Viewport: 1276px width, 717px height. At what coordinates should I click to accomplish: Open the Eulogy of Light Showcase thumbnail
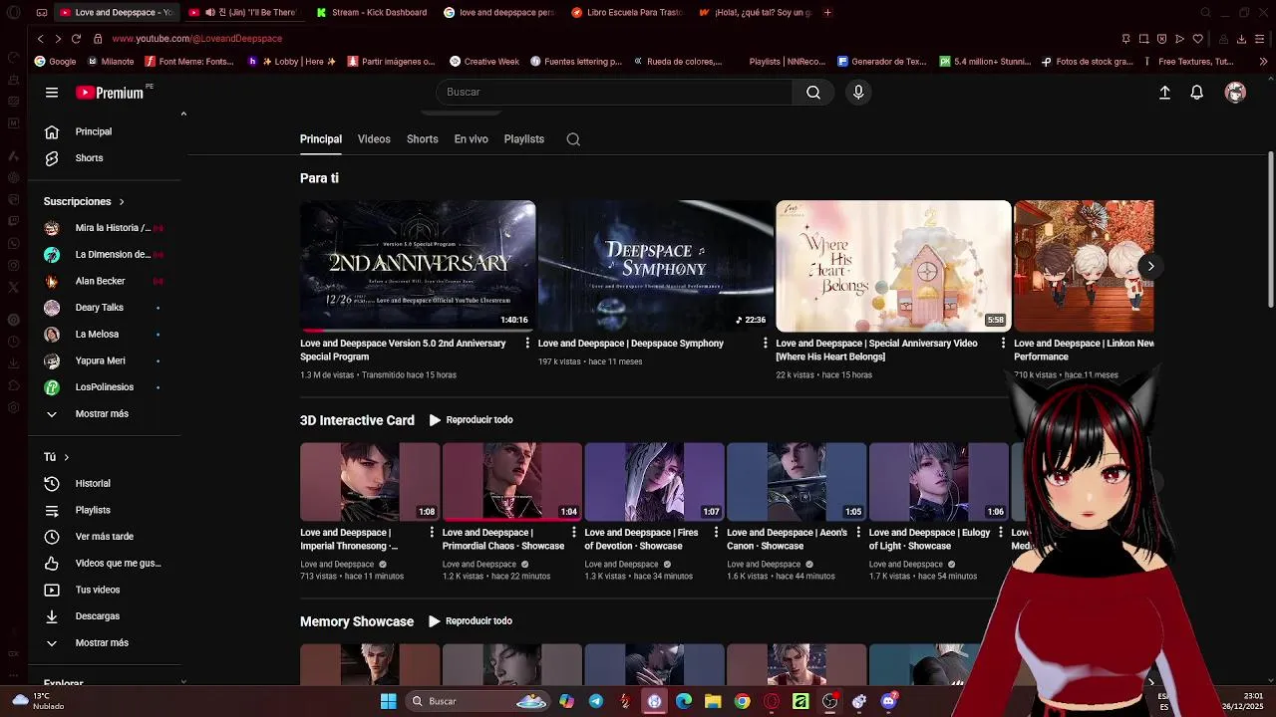(938, 482)
